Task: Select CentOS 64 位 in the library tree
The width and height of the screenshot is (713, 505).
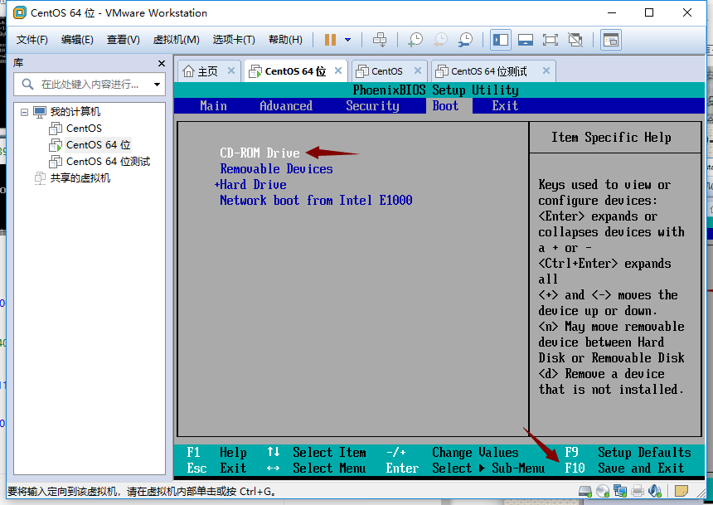Action: (98, 144)
